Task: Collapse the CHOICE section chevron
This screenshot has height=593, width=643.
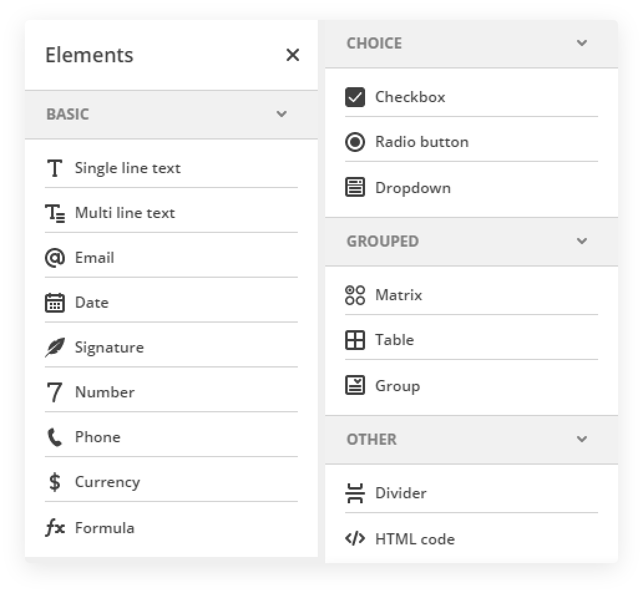Action: click(582, 43)
